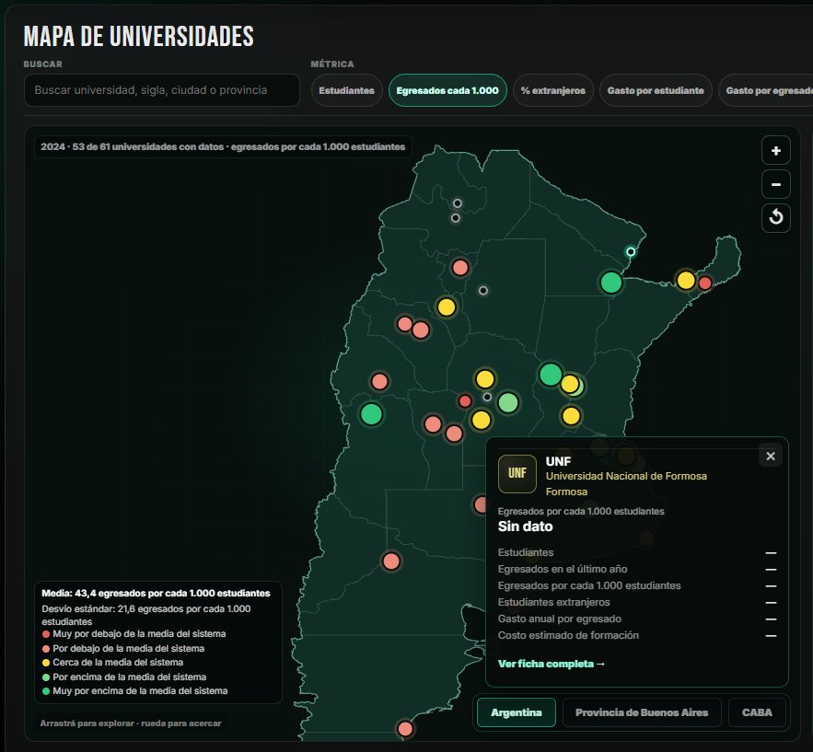
Task: Select the Egresados cada 1.000 metric
Action: (x=447, y=90)
